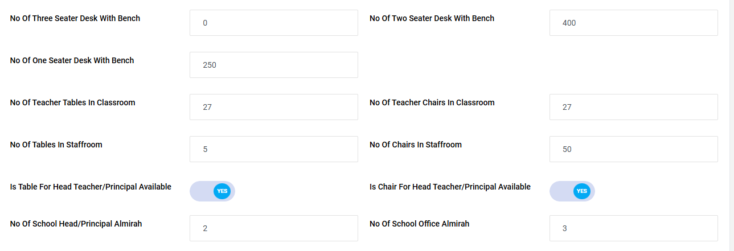Click the vertical scrollbar on the right edge

coord(731,125)
